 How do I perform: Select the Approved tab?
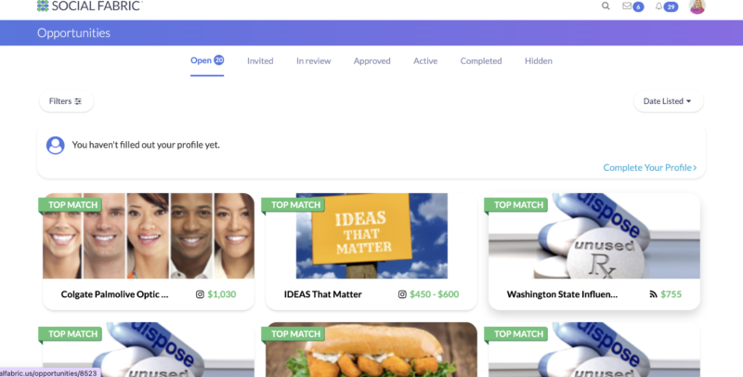(x=372, y=61)
